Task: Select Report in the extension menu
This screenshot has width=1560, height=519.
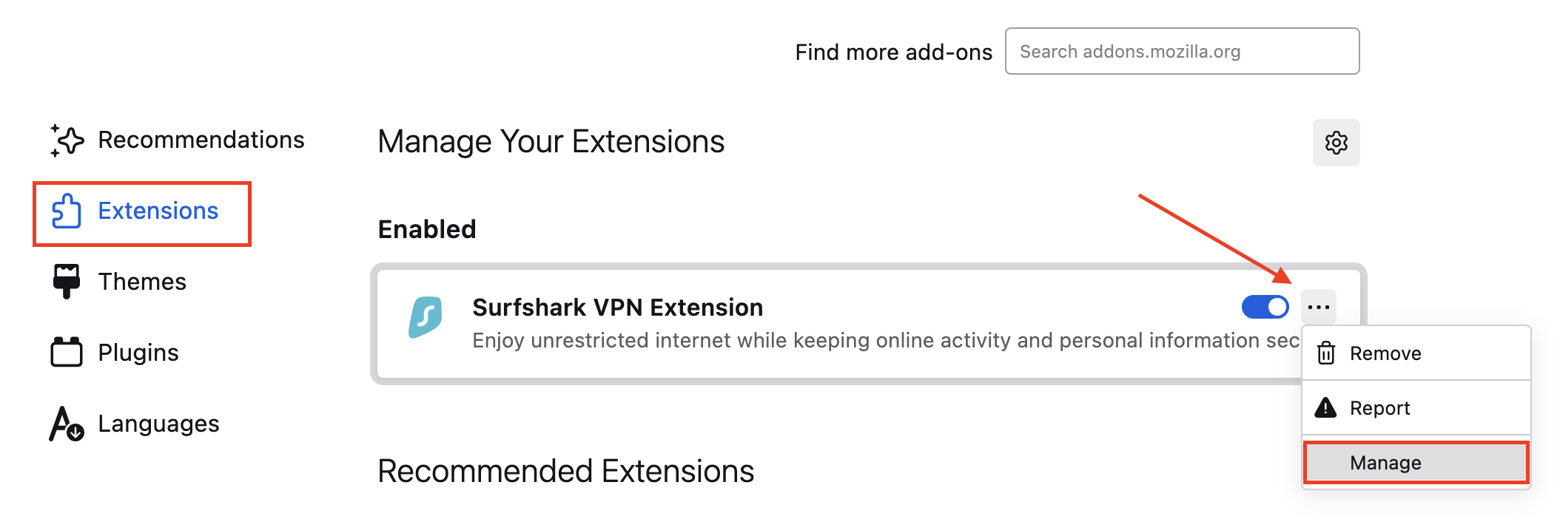Action: [1379, 408]
